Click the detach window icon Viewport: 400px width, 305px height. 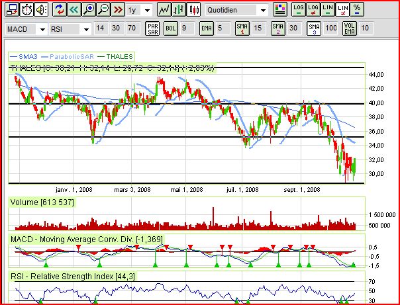(12, 10)
